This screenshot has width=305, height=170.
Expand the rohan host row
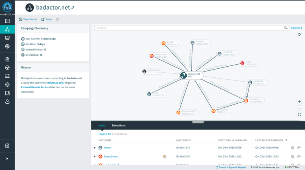click(95, 148)
